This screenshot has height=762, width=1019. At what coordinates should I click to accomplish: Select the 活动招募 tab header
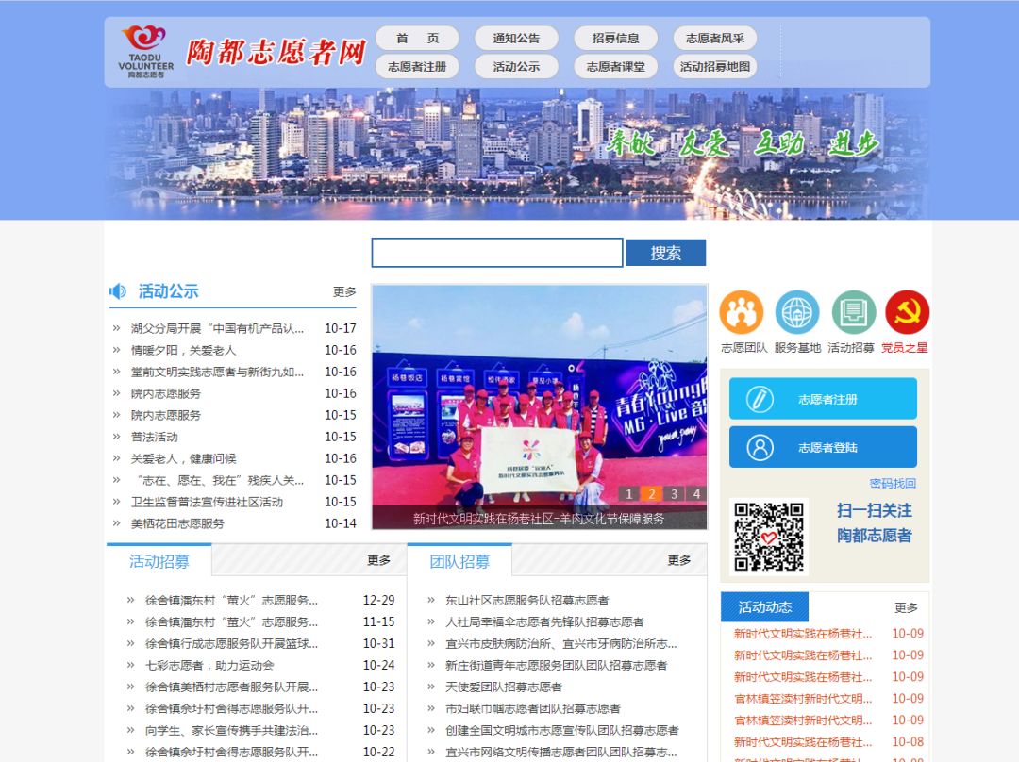coord(159,561)
